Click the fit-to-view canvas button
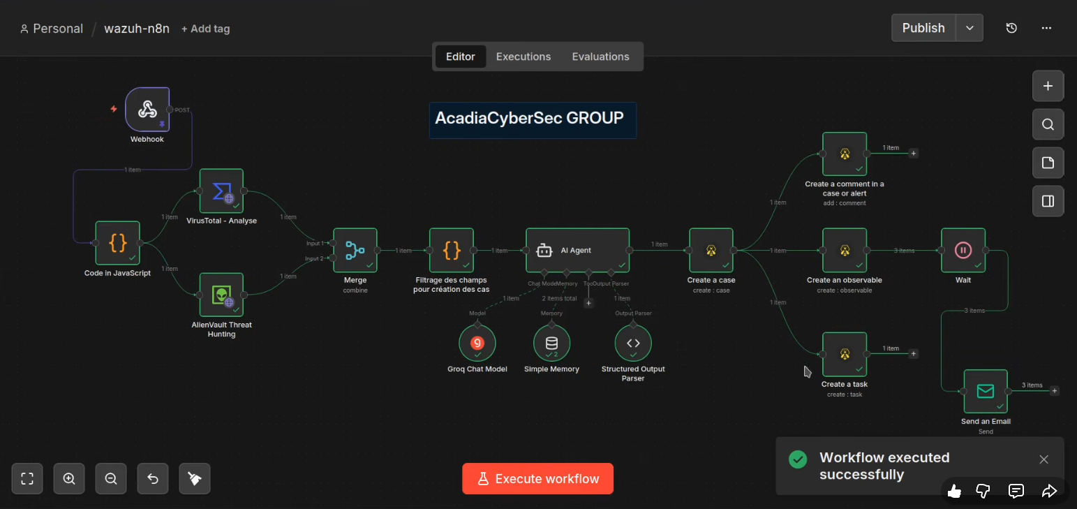This screenshot has height=509, width=1077. [x=27, y=479]
